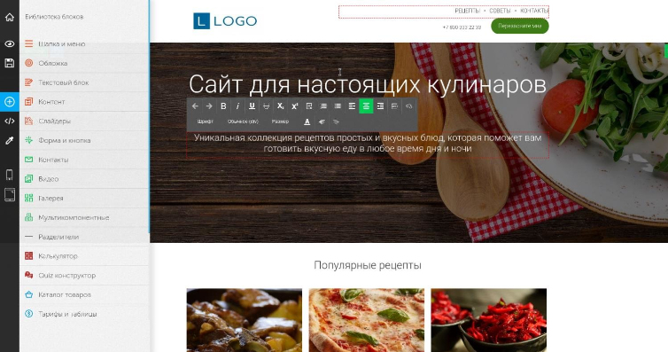
Task: Align the text to the right
Action: [380, 106]
